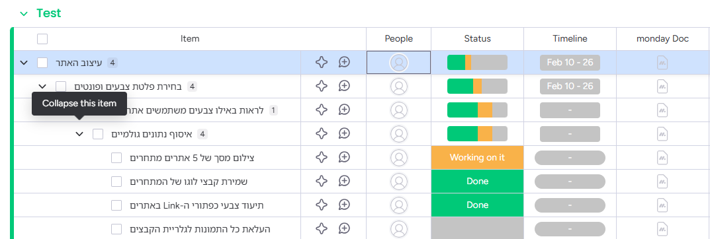This screenshot has width=710, height=239.
Task: Collapse the איסוף נתונים גולמיים subitem chevron
Action: tap(79, 134)
